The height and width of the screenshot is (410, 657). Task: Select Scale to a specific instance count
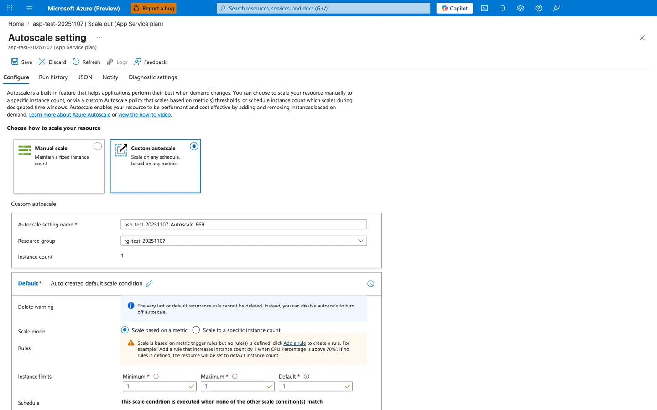click(x=196, y=330)
